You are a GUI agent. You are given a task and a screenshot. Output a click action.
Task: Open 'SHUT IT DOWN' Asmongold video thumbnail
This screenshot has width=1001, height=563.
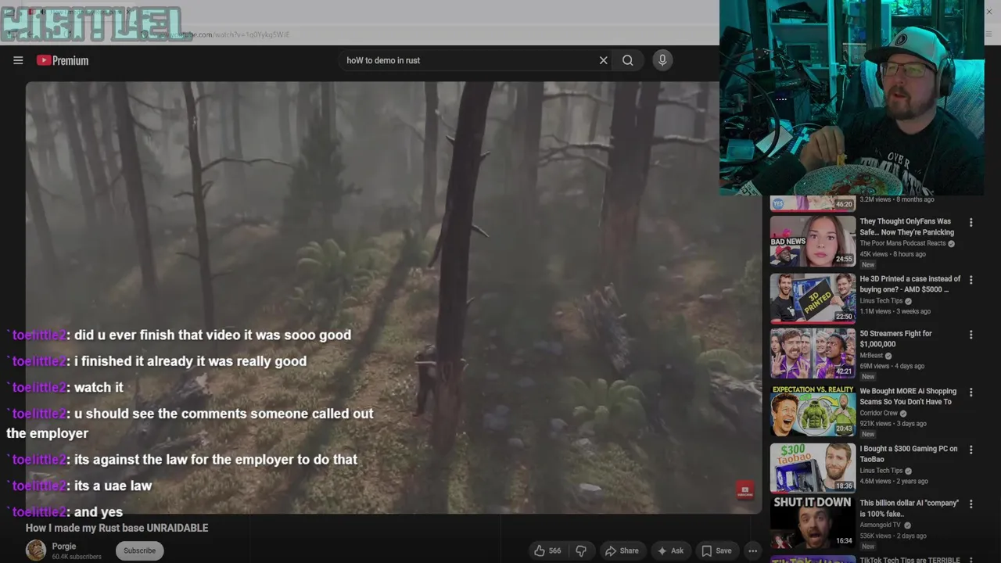(813, 522)
